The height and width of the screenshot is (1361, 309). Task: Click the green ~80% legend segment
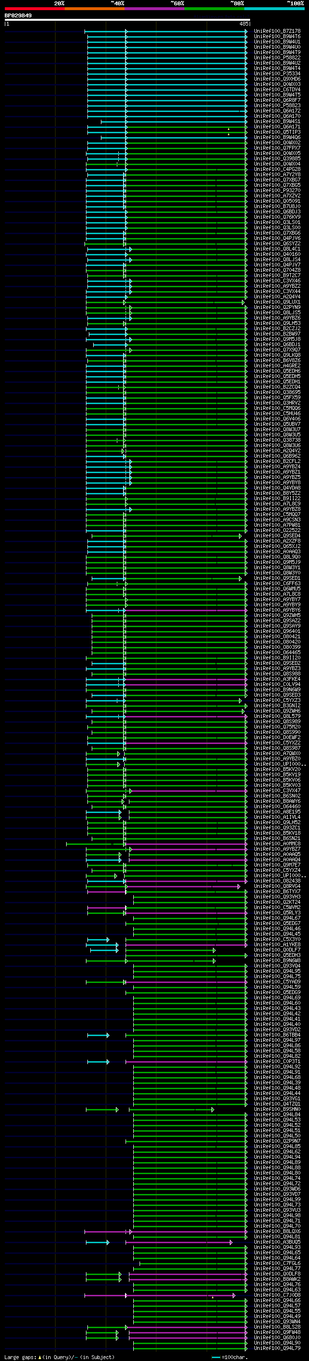point(214,9)
